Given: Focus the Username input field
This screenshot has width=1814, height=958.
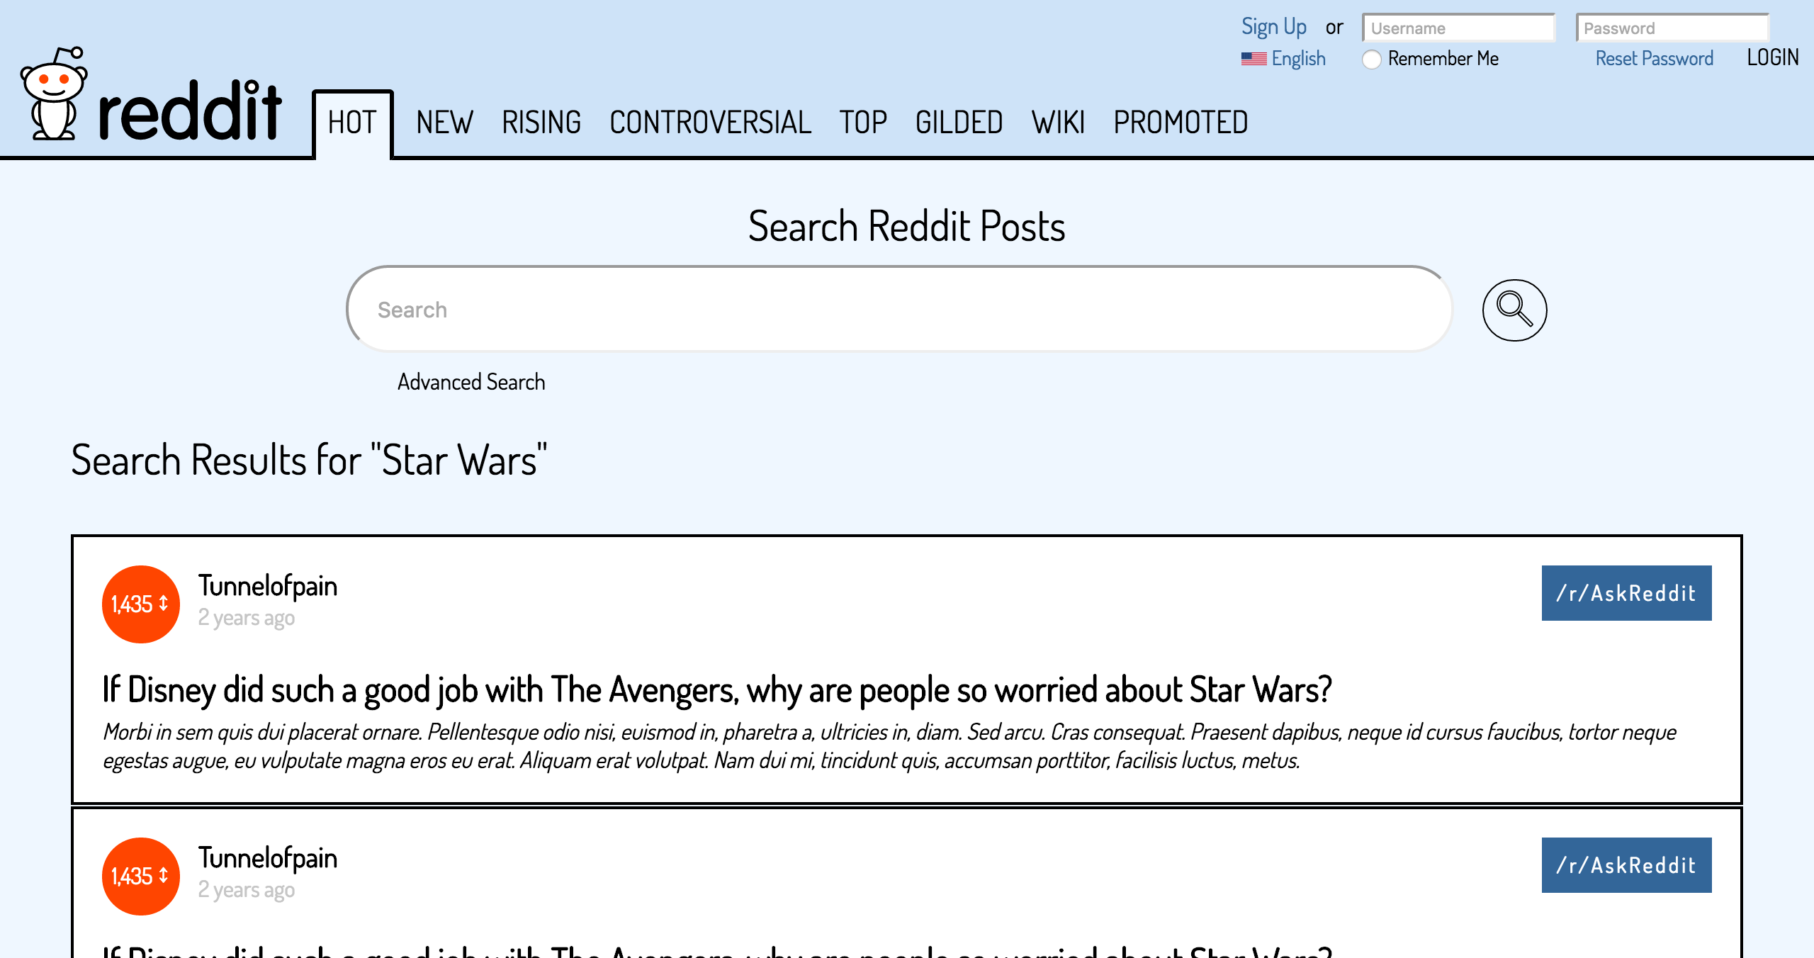Looking at the screenshot, I should coord(1458,28).
